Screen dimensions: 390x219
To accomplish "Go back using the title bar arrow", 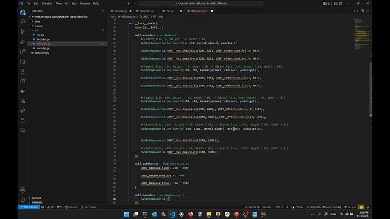I will click(x=129, y=4).
